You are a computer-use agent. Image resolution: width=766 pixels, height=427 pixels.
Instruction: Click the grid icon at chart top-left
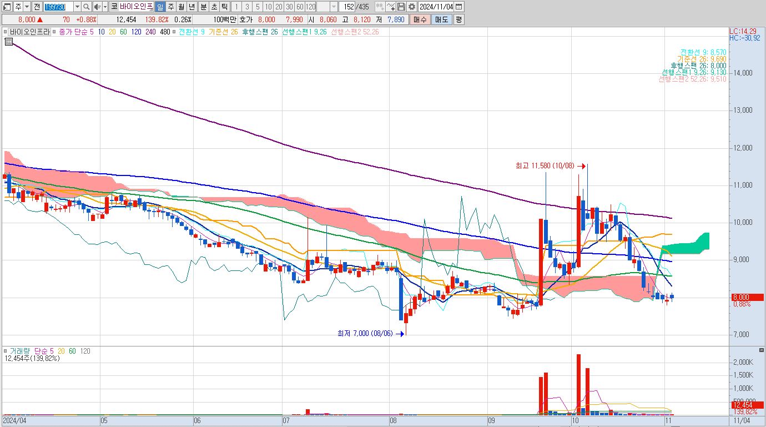9,41
